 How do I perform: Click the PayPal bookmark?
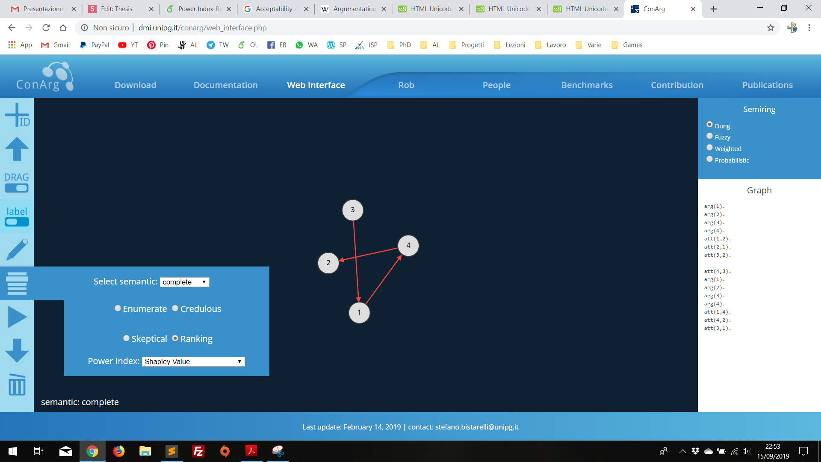[x=95, y=45]
